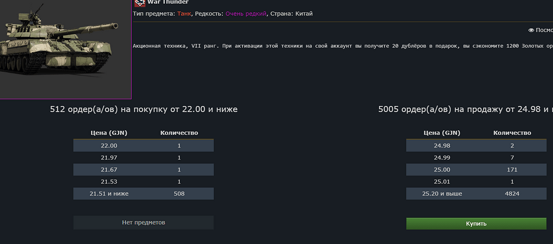Click the War Thunder game logo icon
Image resolution: width=553 pixels, height=244 pixels.
(x=140, y=3)
